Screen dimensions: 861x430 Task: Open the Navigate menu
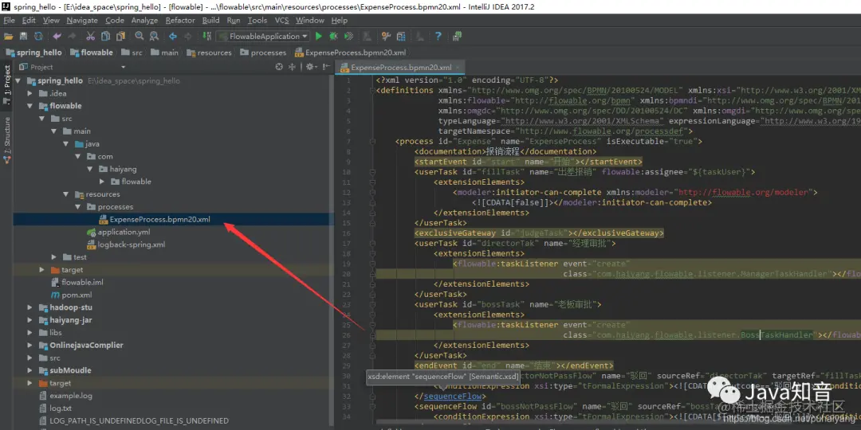[82, 20]
